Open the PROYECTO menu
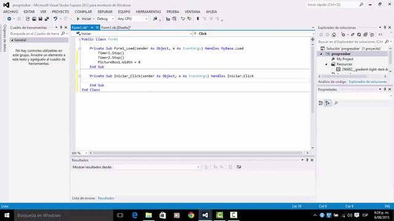The width and height of the screenshot is (394, 221). pos(60,12)
